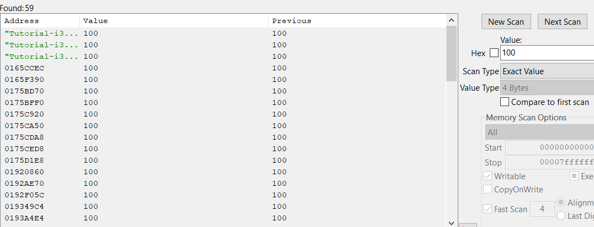Click the Start address field
Screen dimensions: 594x227
pos(549,147)
